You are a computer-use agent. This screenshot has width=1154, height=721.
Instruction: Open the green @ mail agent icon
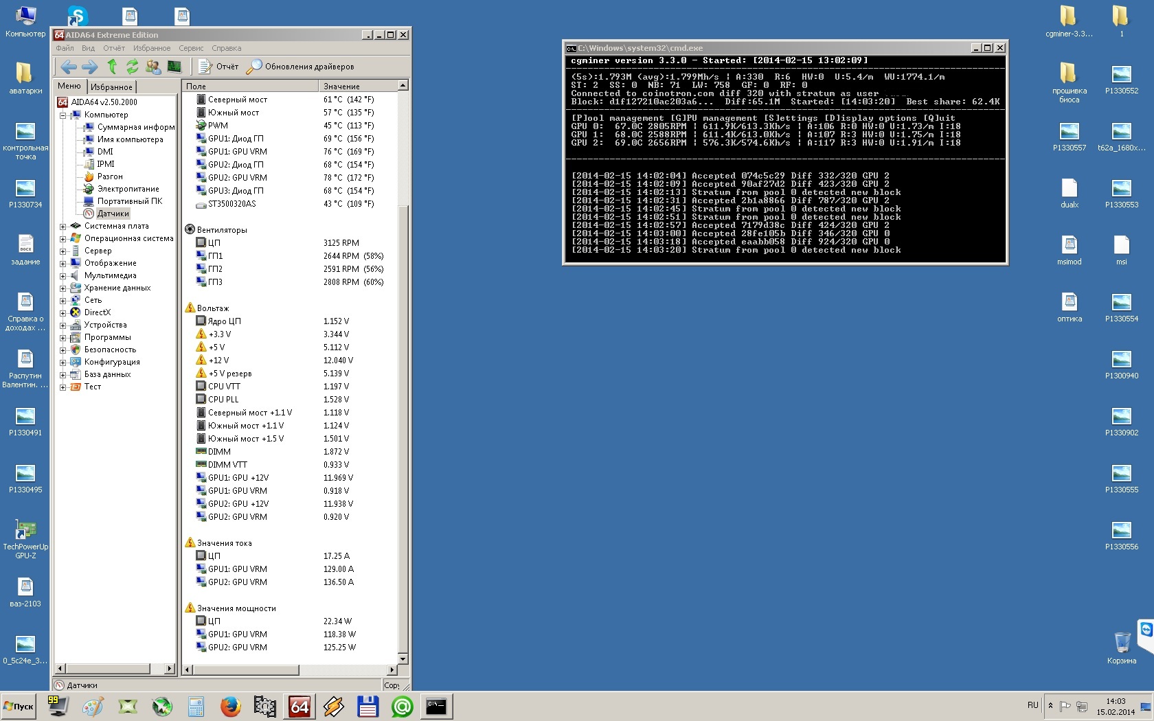pos(402,707)
